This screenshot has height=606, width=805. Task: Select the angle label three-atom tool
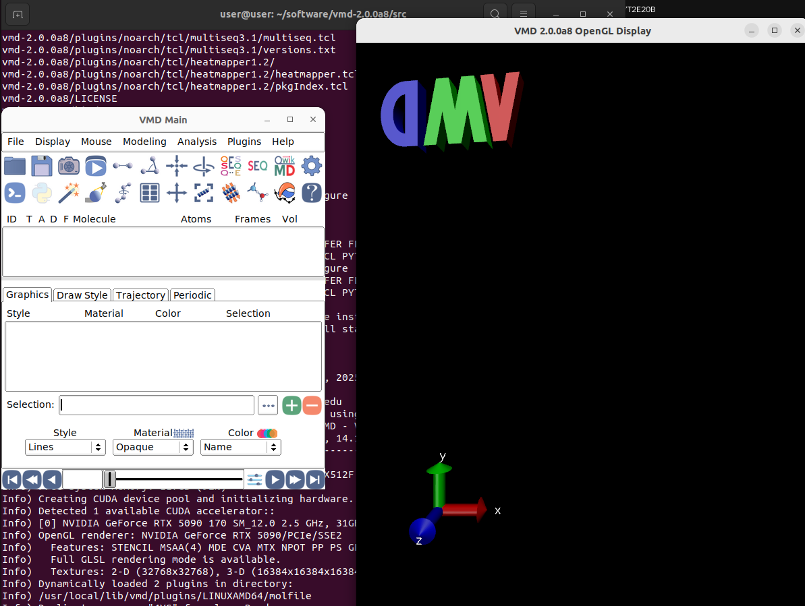(150, 166)
